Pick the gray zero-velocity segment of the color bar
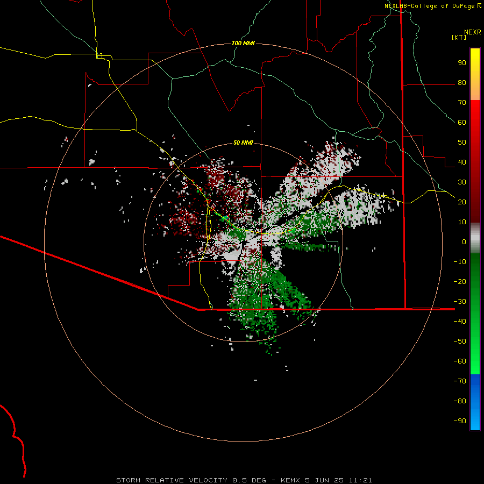This screenshot has width=484, height=484. pyautogui.click(x=475, y=238)
